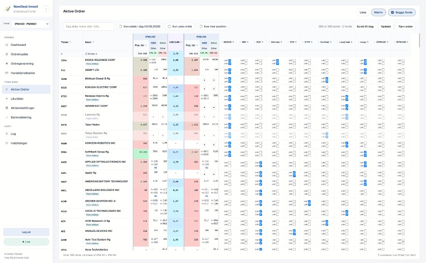Viewport: 426px width, 263px height.
Task: Sort by the 140/145 ratio column icon
Action: (181, 42)
